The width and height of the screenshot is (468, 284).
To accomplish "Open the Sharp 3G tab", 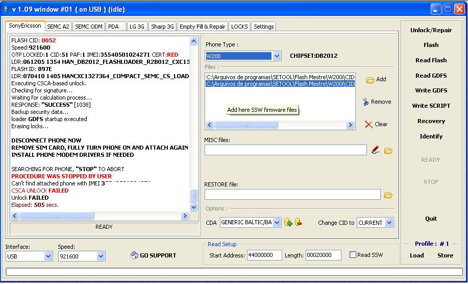I will tap(162, 27).
